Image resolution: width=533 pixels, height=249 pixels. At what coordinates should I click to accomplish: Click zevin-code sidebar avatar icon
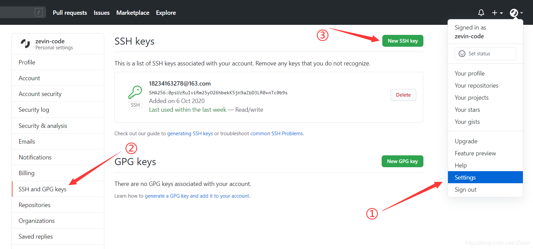(26, 44)
